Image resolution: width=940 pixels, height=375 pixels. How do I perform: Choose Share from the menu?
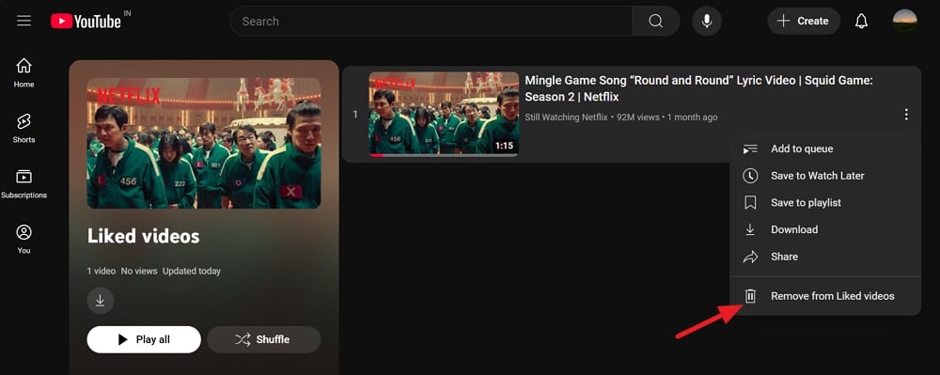pos(825,257)
